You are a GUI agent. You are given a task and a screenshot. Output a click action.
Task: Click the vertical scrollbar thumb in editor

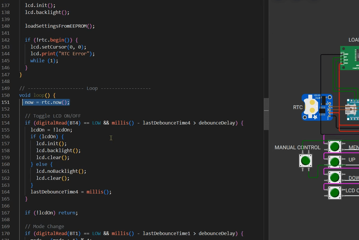[x=266, y=114]
